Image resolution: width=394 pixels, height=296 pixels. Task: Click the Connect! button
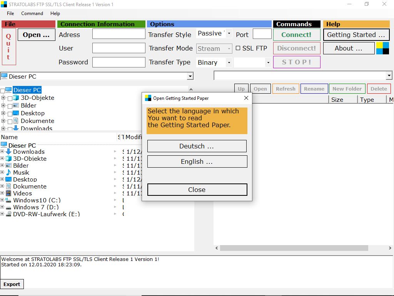pos(297,34)
